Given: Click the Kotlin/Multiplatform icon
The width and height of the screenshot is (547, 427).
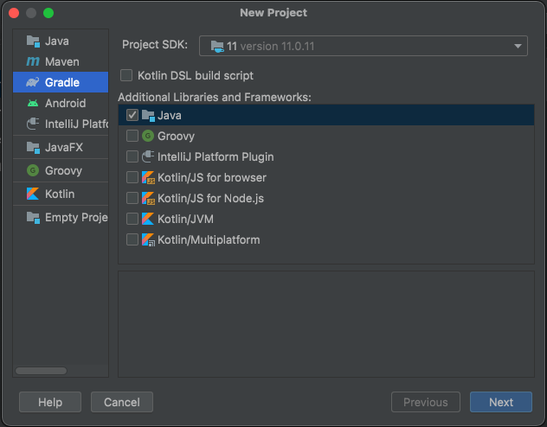Looking at the screenshot, I should (x=148, y=239).
